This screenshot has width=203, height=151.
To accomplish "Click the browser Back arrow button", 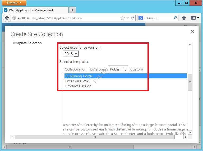I will (7, 18).
